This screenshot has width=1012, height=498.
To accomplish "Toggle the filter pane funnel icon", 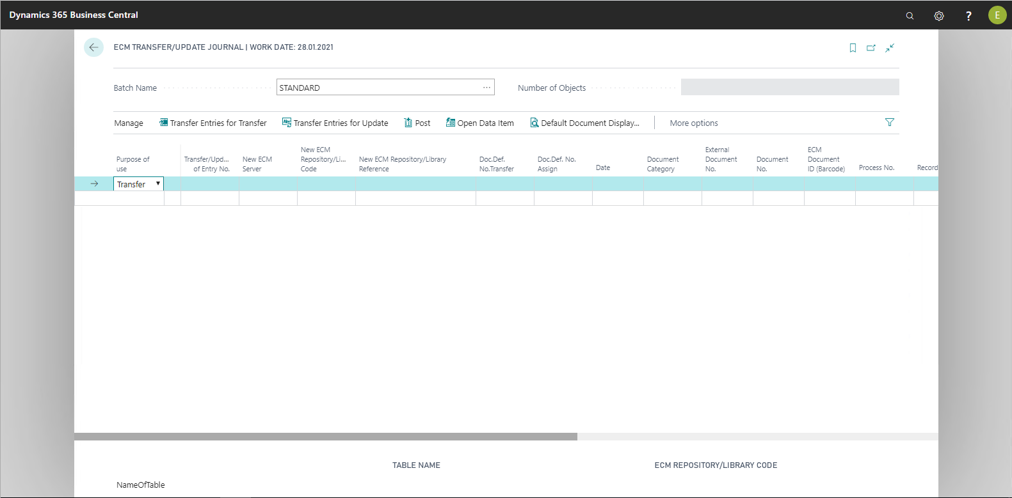I will click(889, 123).
